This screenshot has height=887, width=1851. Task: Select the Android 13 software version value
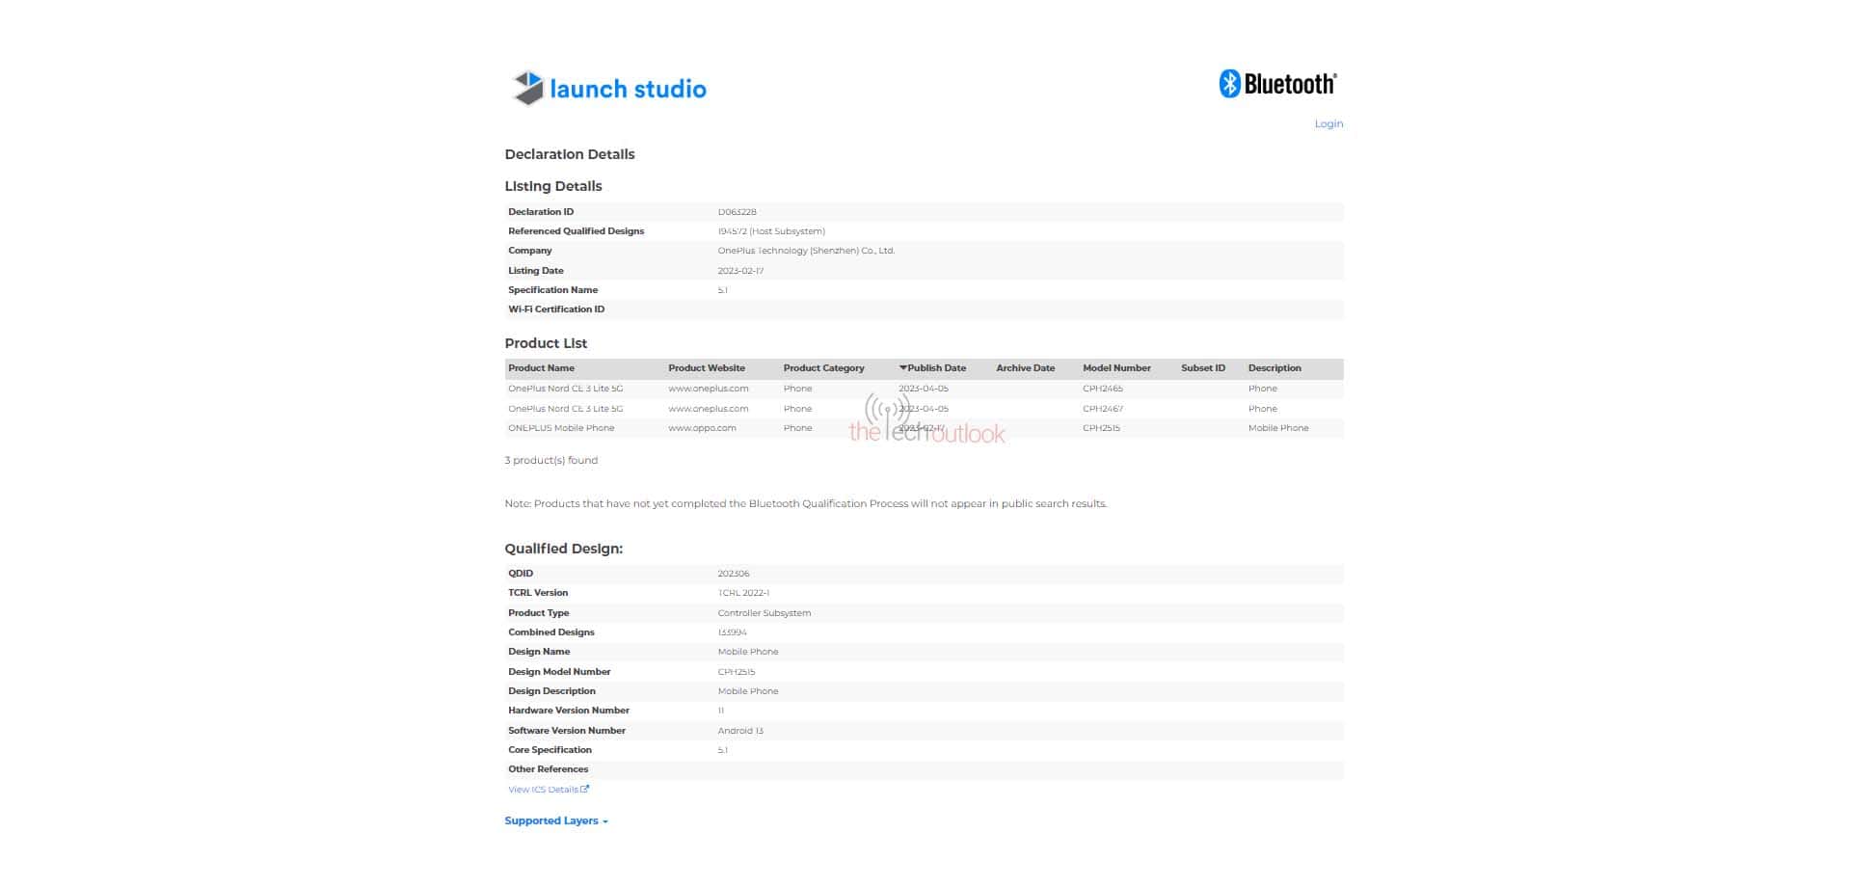click(x=740, y=731)
